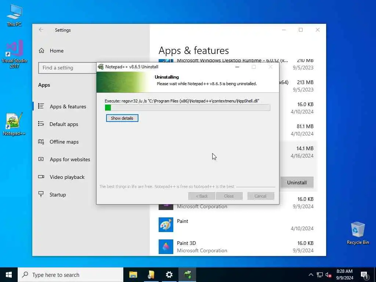Click the Paint app icon

tap(166, 225)
